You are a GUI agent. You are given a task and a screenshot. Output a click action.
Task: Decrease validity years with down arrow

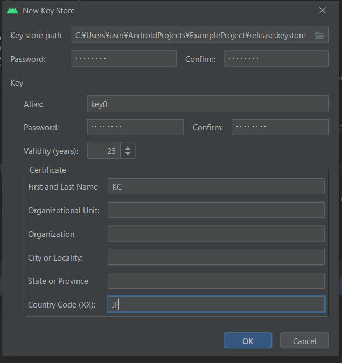tap(128, 154)
